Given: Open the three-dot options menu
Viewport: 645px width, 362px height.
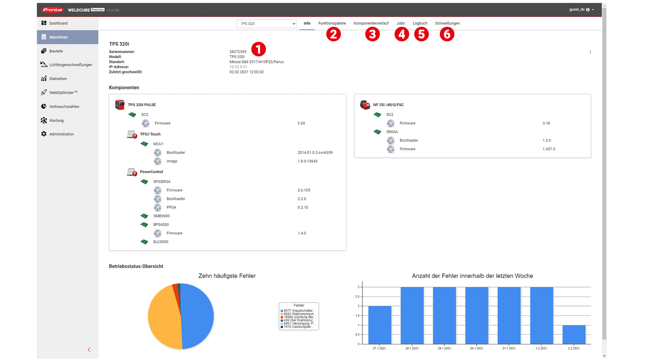Looking at the screenshot, I should pyautogui.click(x=591, y=52).
